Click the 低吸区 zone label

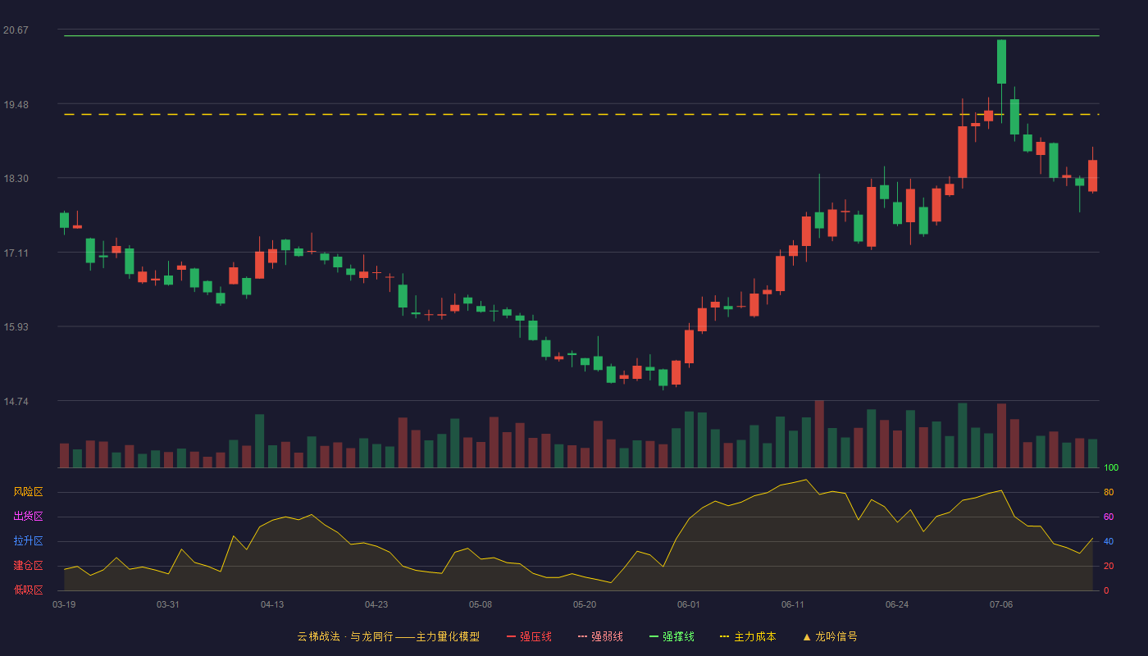29,590
